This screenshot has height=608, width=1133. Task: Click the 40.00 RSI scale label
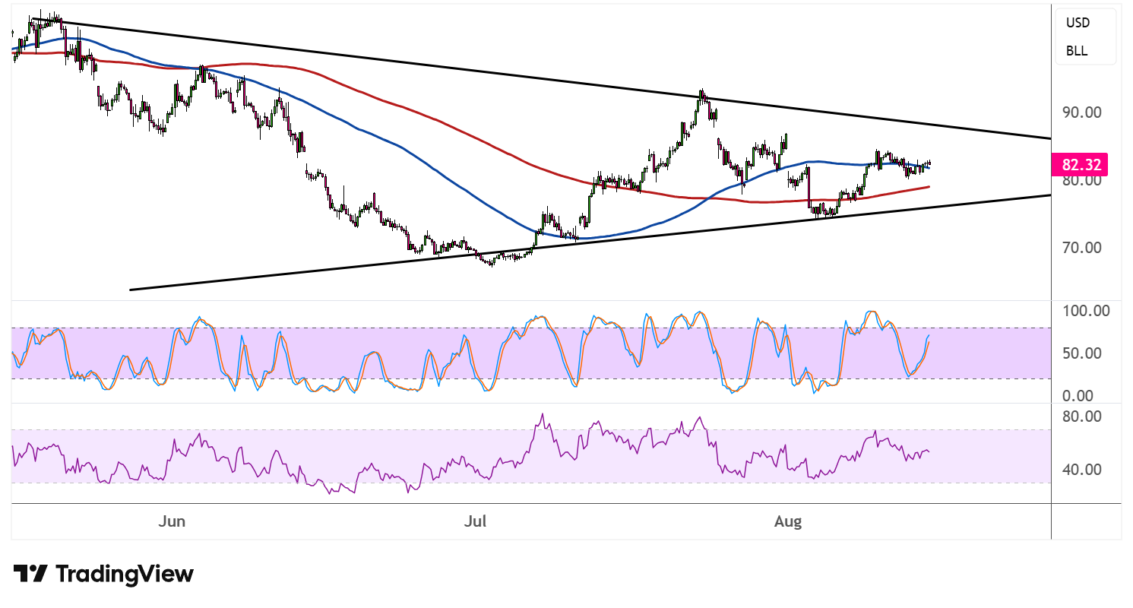coord(1082,470)
